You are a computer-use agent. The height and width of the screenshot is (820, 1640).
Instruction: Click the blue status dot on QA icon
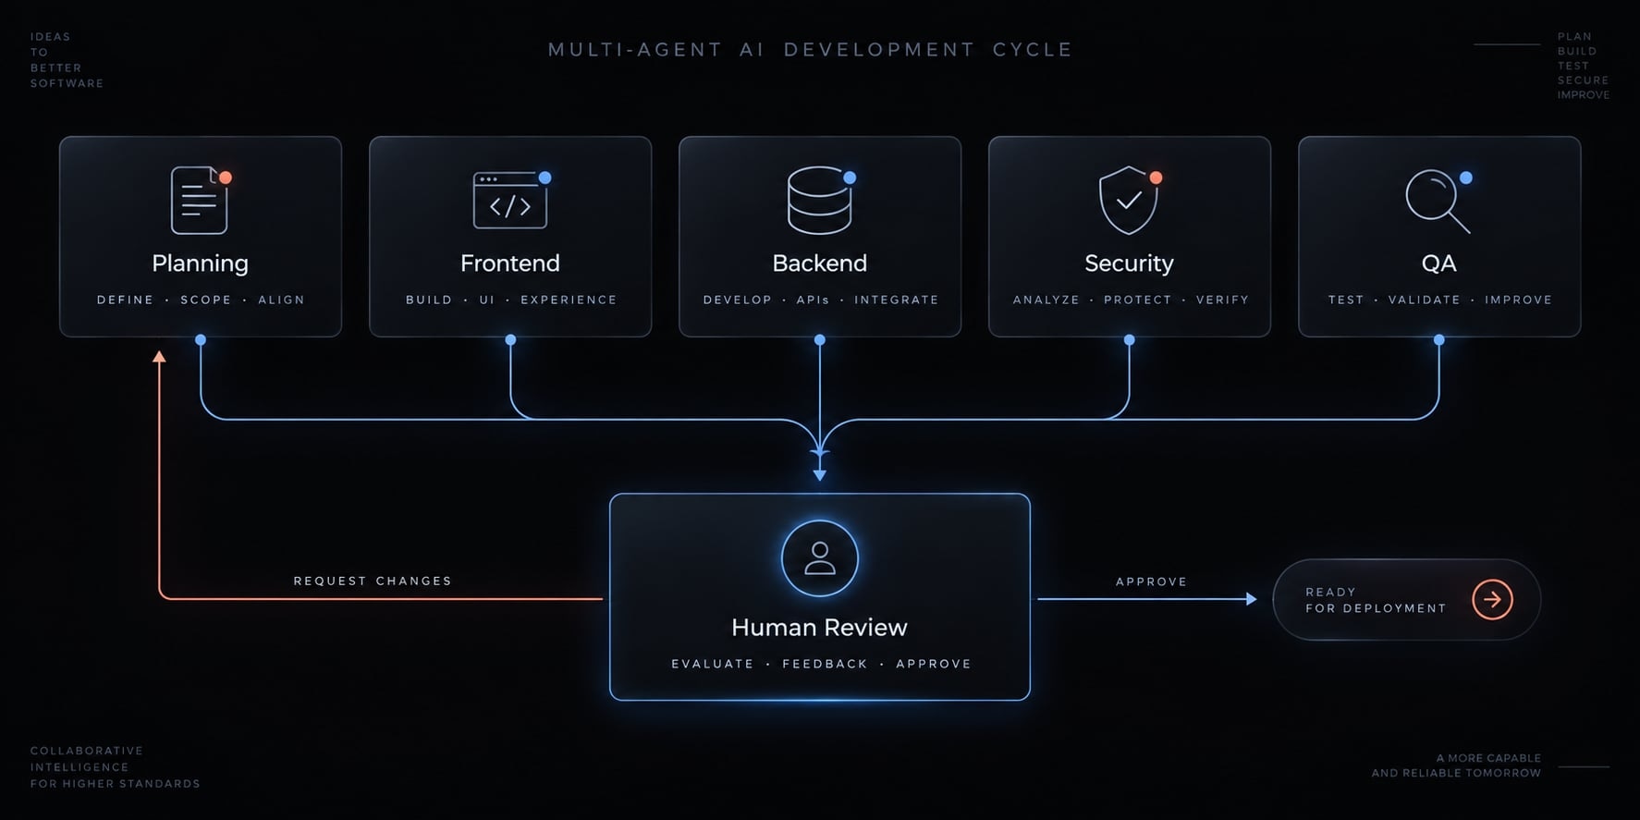click(x=1465, y=177)
